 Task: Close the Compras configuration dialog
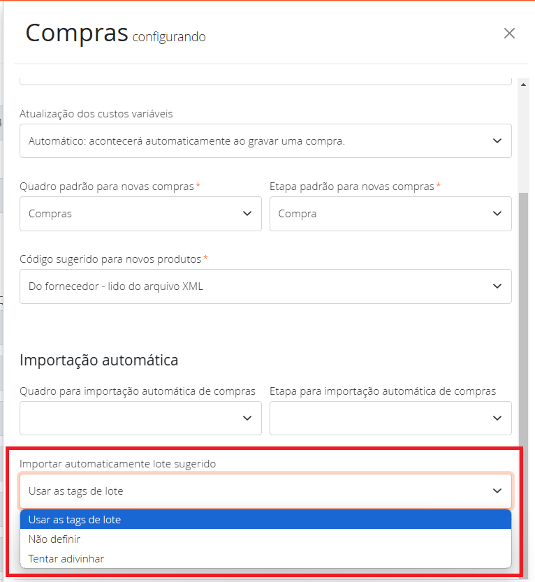tap(509, 33)
